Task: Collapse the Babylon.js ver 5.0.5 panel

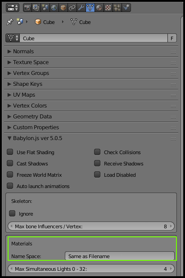Action: (x=91, y=138)
